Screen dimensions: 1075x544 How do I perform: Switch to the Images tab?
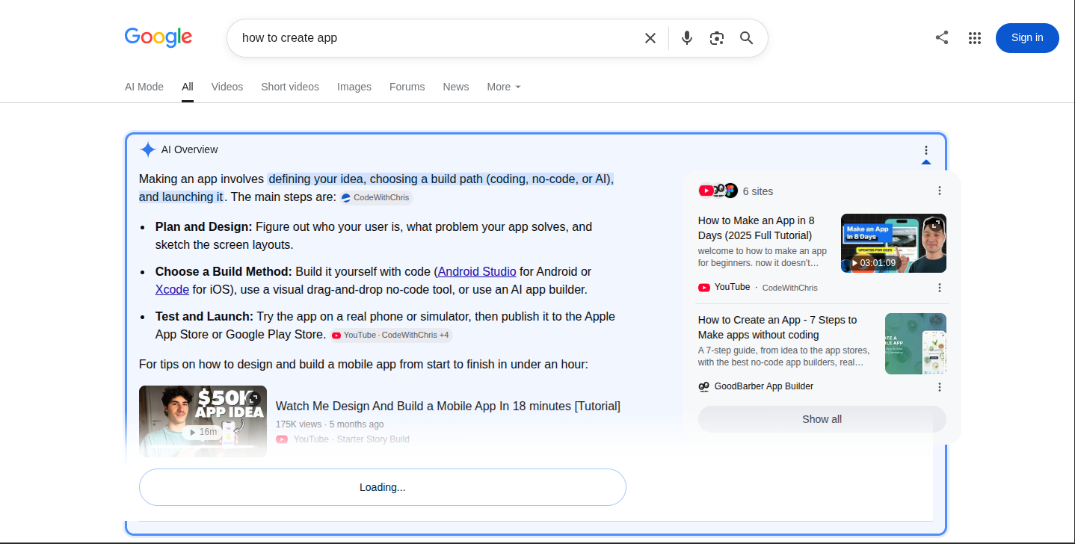point(354,87)
